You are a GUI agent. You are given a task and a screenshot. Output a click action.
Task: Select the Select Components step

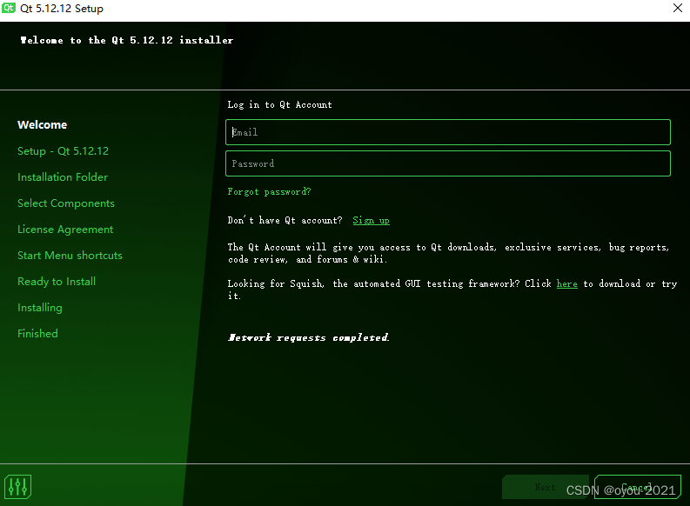pos(66,203)
